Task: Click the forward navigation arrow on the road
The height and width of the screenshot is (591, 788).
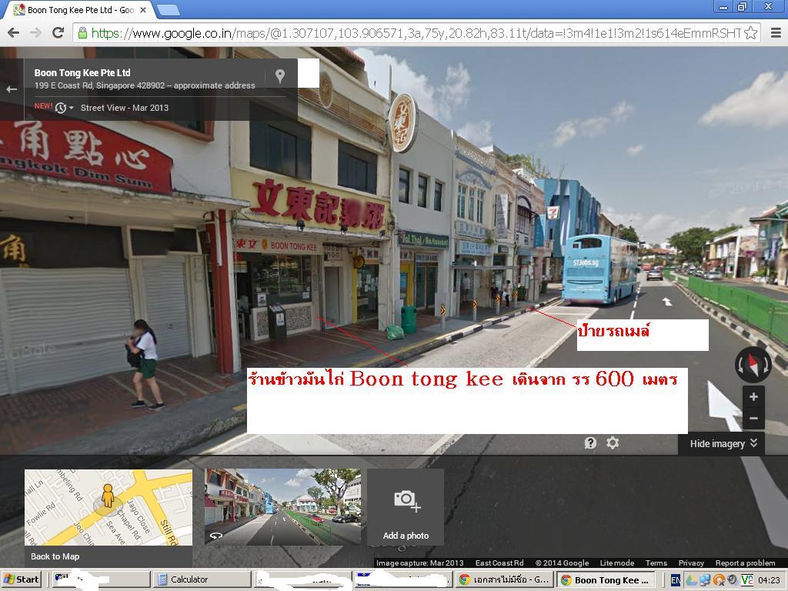Action: pyautogui.click(x=666, y=302)
